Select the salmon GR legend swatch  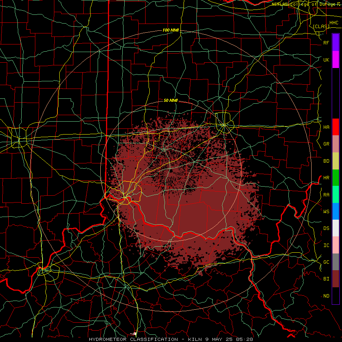(336, 144)
